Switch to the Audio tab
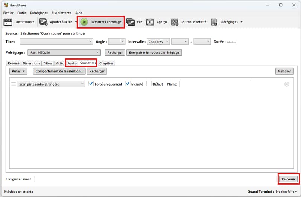 (72, 63)
